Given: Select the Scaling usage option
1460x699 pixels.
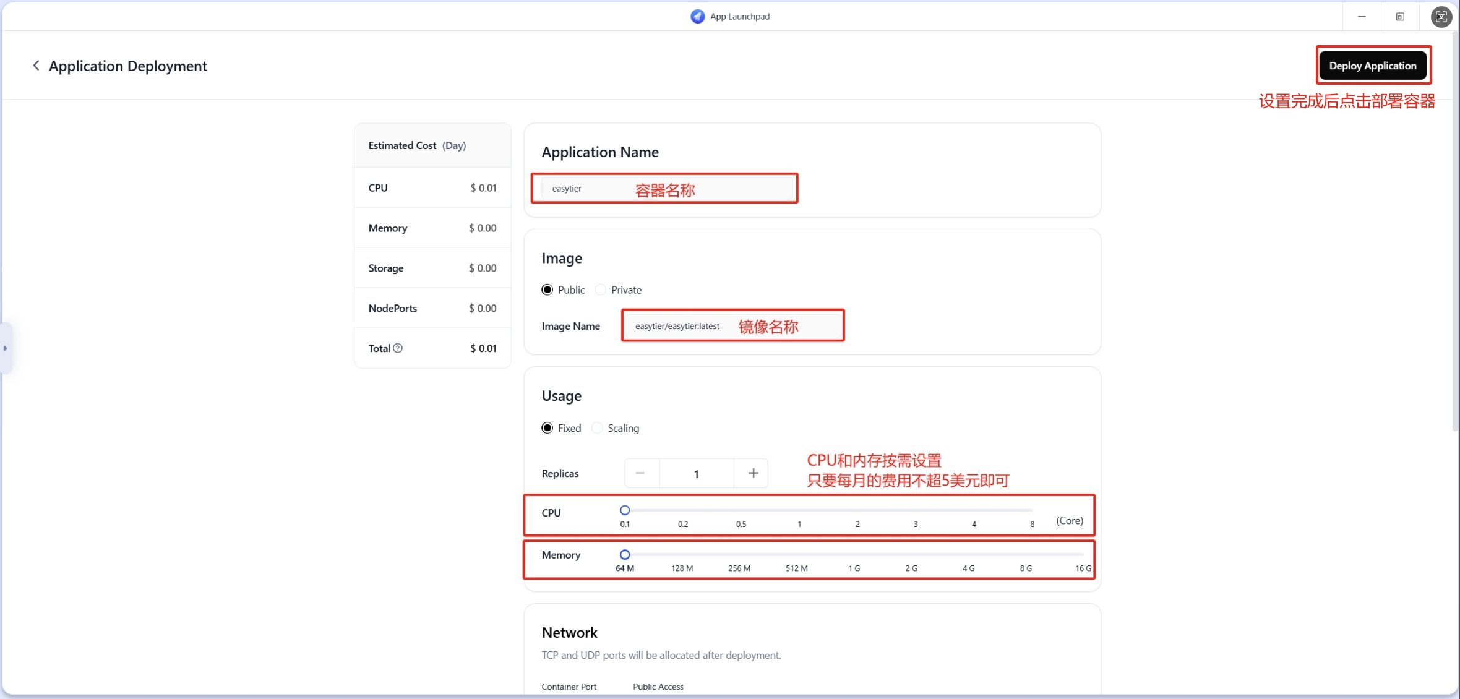Looking at the screenshot, I should 597,428.
